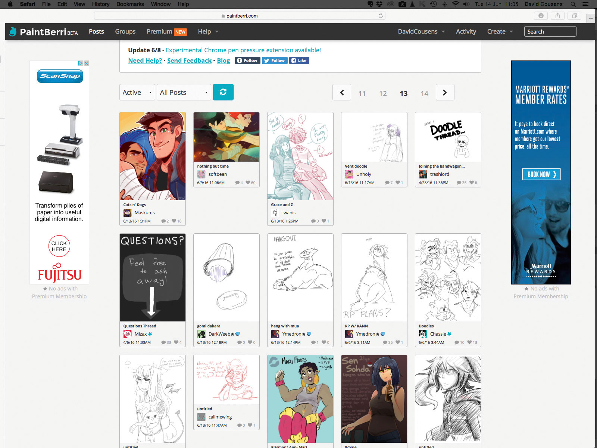Viewport: 597px width, 448px height.
Task: Open the Safari File menu
Action: coord(46,4)
